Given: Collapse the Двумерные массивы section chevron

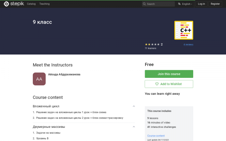Looking at the screenshot, I should pos(134,127).
